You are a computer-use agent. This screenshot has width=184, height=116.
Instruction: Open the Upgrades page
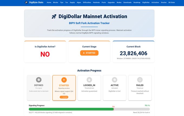point(111,2)
